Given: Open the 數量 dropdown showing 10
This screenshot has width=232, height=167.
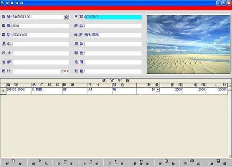Looking at the screenshot, I should pos(158,90).
